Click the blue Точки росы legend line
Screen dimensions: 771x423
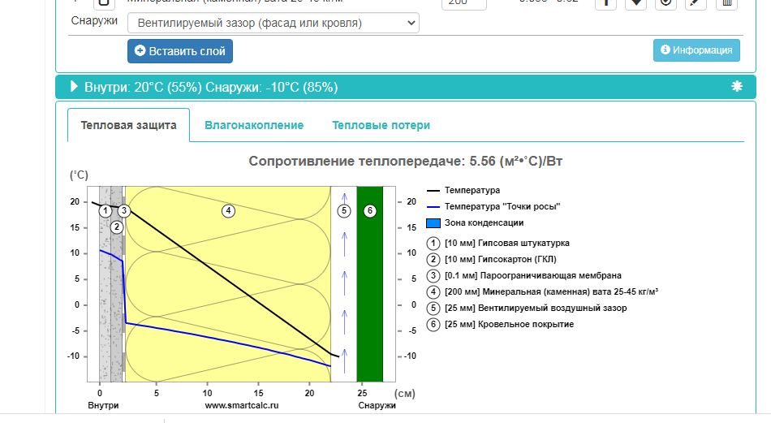(433, 206)
